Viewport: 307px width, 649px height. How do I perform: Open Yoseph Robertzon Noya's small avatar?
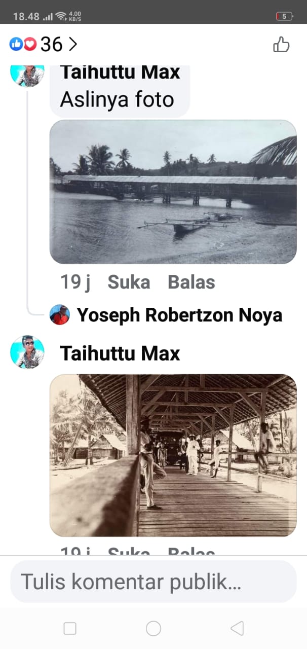60,315
